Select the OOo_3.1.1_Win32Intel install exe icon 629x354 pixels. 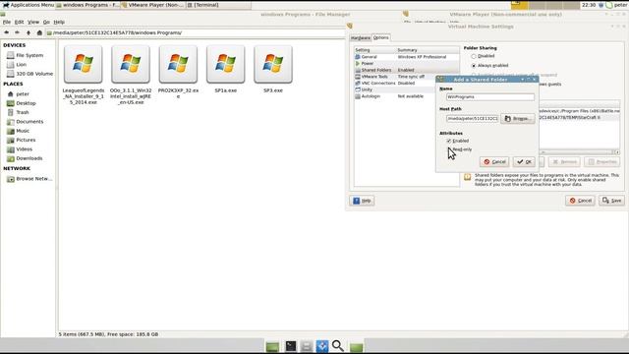131,64
